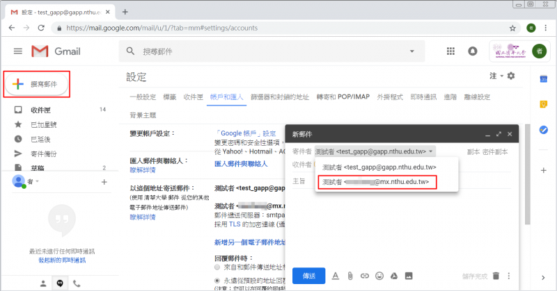Open the settings gear dropdown
This screenshot has height=291, width=557.
[x=511, y=76]
